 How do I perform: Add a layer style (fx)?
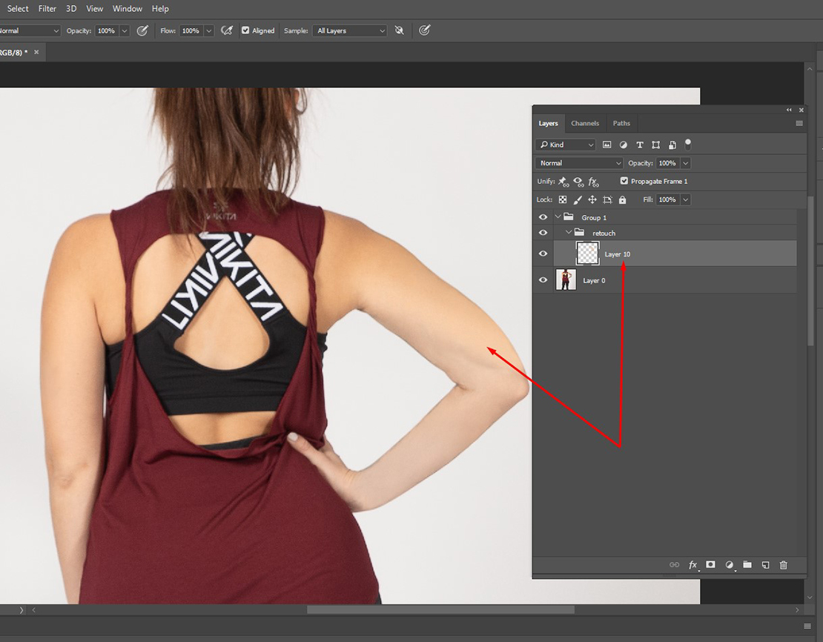point(693,565)
